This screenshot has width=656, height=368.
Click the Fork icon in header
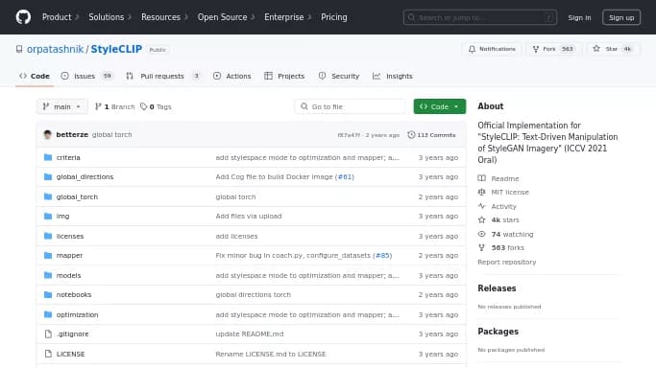(536, 49)
